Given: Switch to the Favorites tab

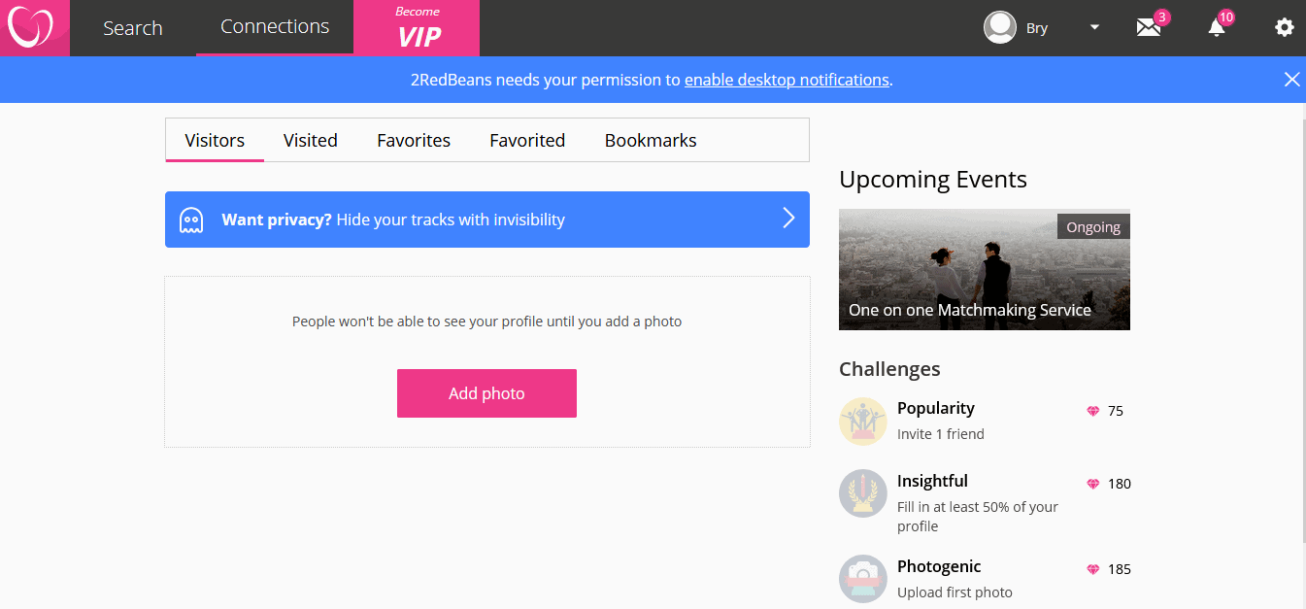Looking at the screenshot, I should pyautogui.click(x=414, y=140).
